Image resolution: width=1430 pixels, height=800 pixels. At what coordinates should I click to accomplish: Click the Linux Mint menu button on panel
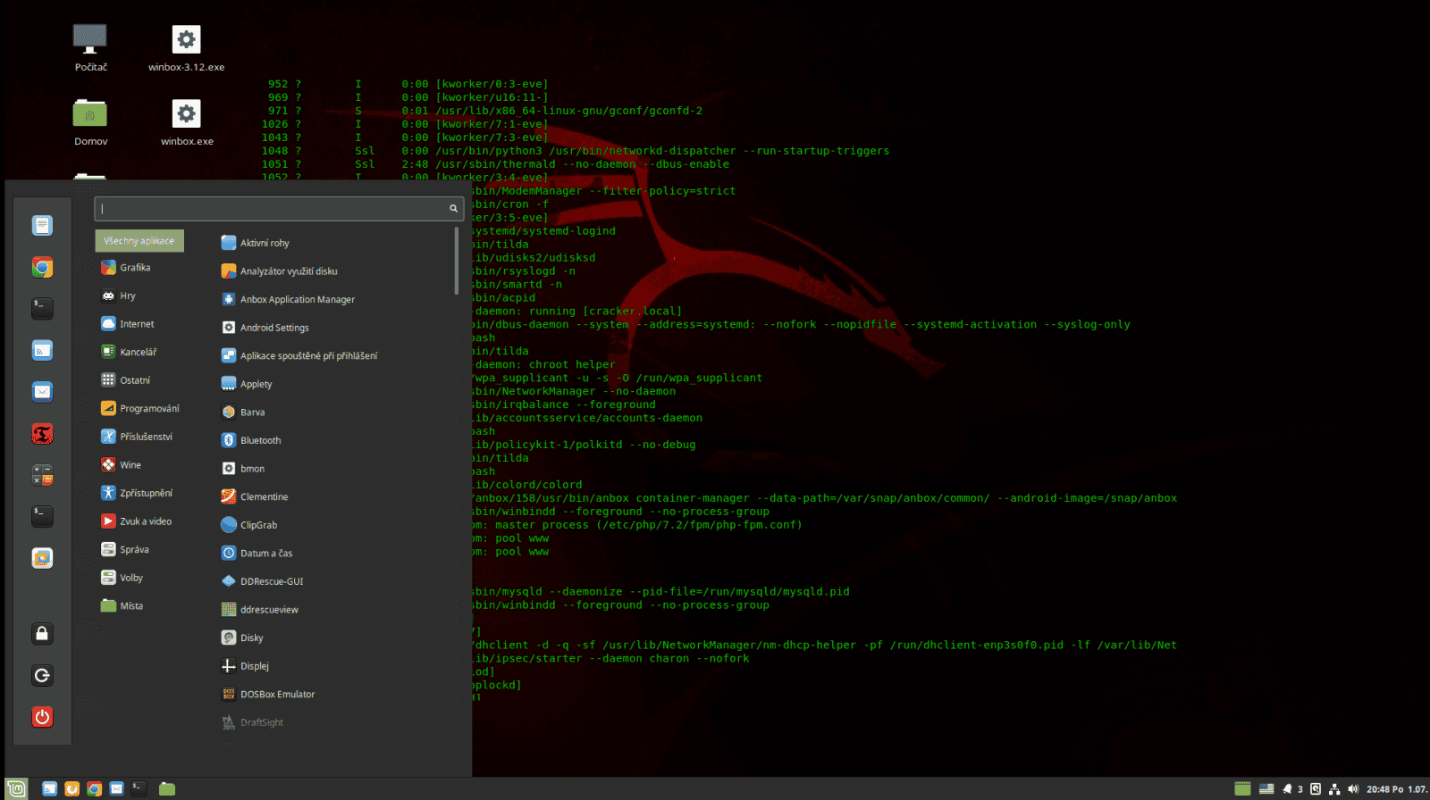[x=17, y=788]
